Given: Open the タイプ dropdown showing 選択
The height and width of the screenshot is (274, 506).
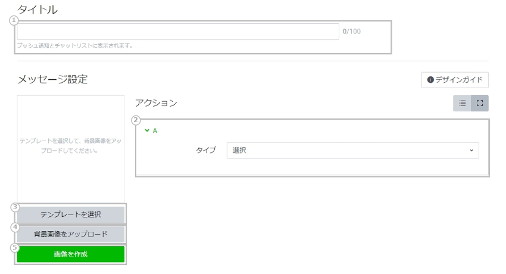Looking at the screenshot, I should pos(352,150).
